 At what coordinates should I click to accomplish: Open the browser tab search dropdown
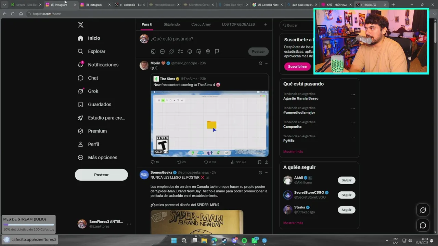(4, 5)
